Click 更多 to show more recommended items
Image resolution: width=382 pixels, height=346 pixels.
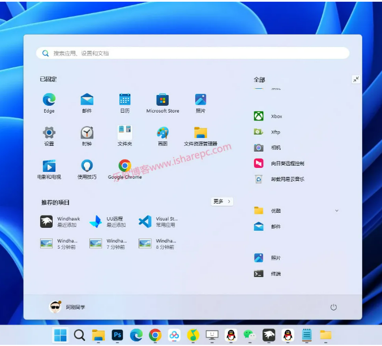coord(222,202)
